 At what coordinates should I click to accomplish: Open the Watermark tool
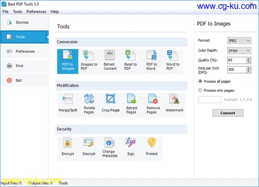pyautogui.click(x=175, y=105)
